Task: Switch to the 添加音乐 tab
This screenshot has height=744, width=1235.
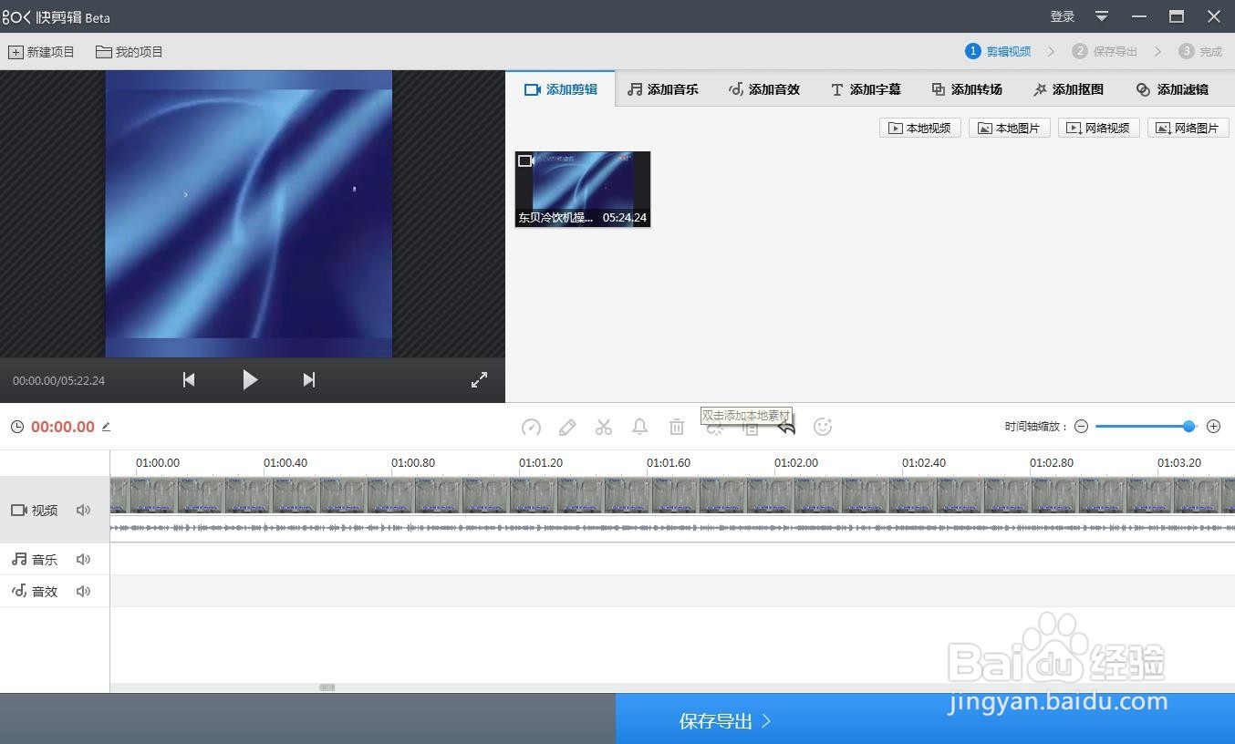Action: 663,89
